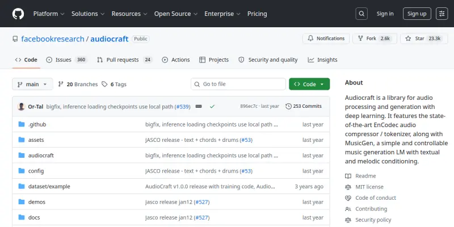Click the Go to file search field

238,84
